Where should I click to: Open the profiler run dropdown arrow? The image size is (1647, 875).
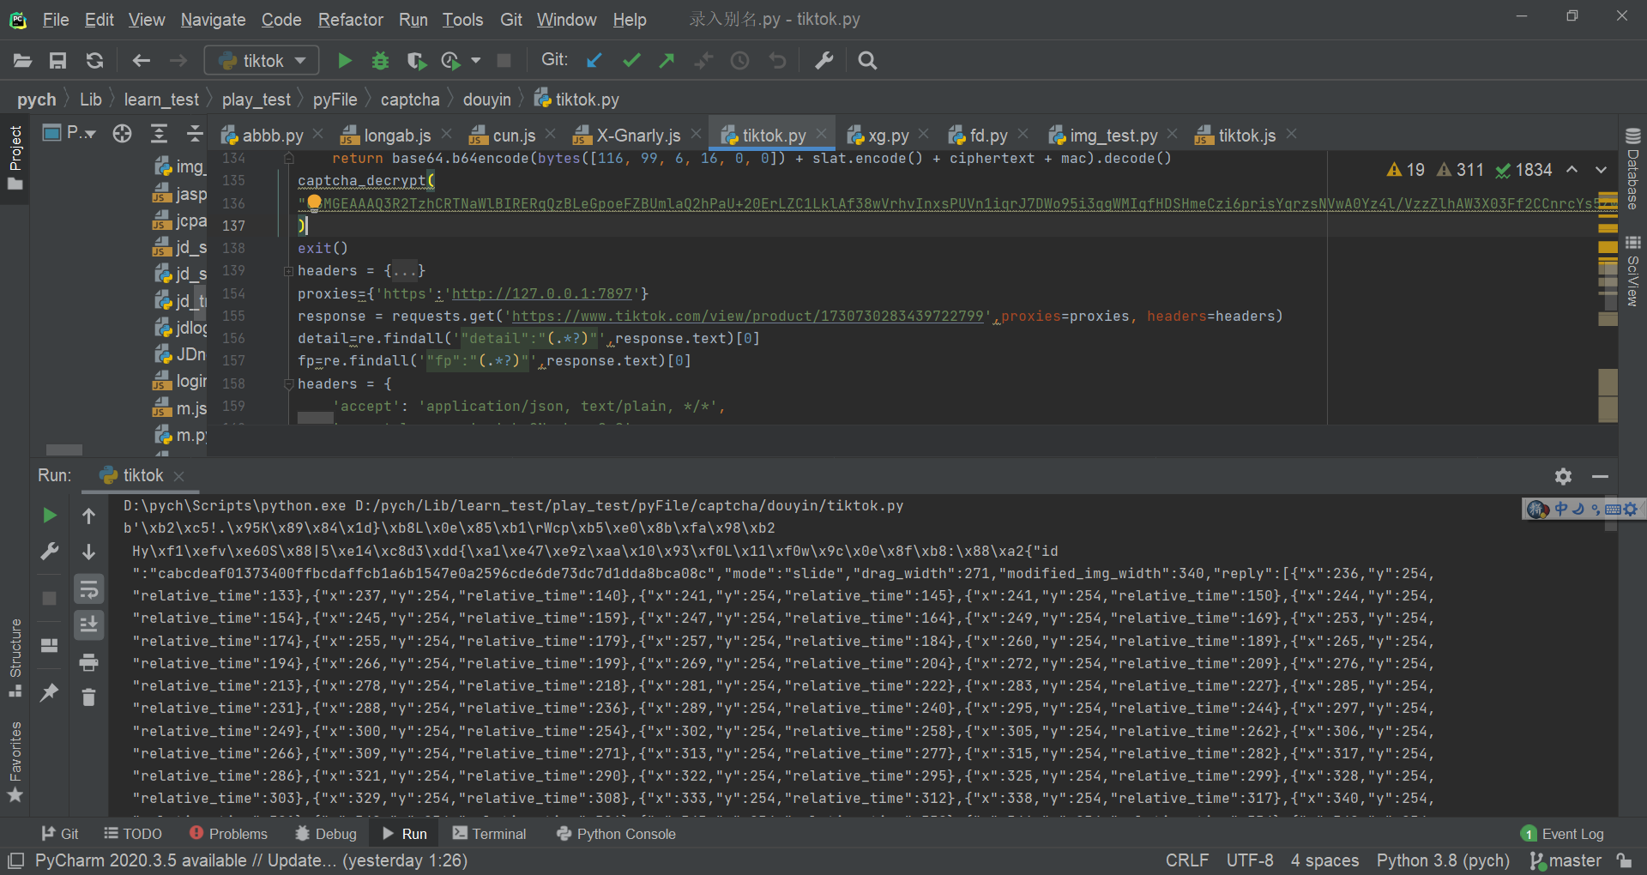[x=476, y=60]
